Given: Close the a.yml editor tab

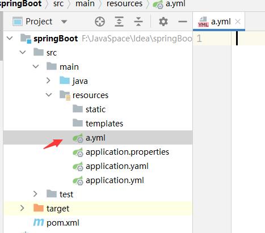Looking at the screenshot, I should coord(238,22).
